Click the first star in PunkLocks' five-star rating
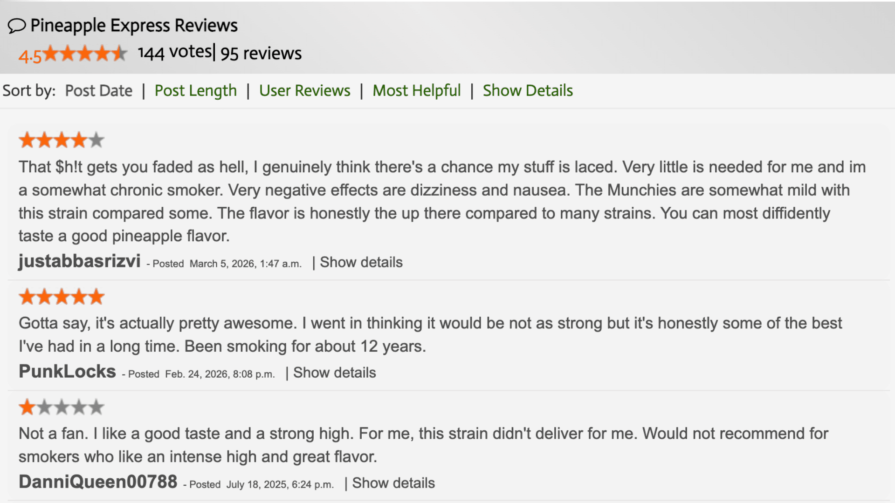The height and width of the screenshot is (503, 895). pyautogui.click(x=27, y=296)
